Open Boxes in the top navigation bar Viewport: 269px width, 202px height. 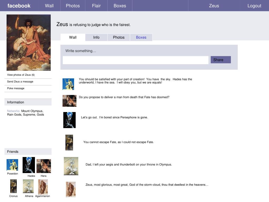tap(120, 6)
